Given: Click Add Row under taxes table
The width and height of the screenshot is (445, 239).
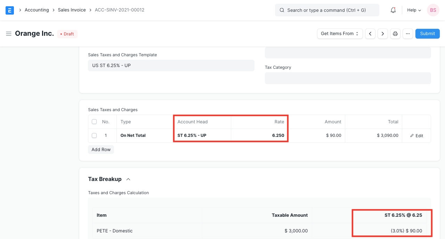Looking at the screenshot, I should click(x=101, y=149).
